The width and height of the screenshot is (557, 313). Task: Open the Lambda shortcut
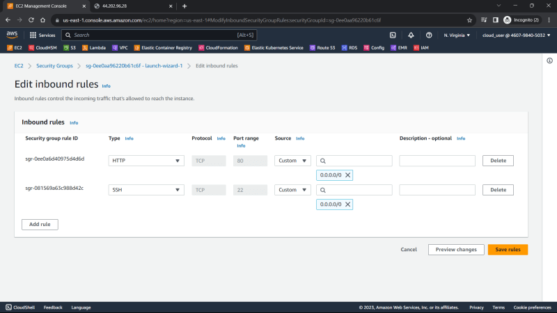click(94, 47)
